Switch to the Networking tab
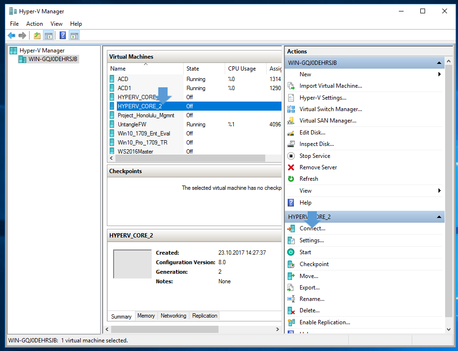458x351 pixels. click(173, 316)
